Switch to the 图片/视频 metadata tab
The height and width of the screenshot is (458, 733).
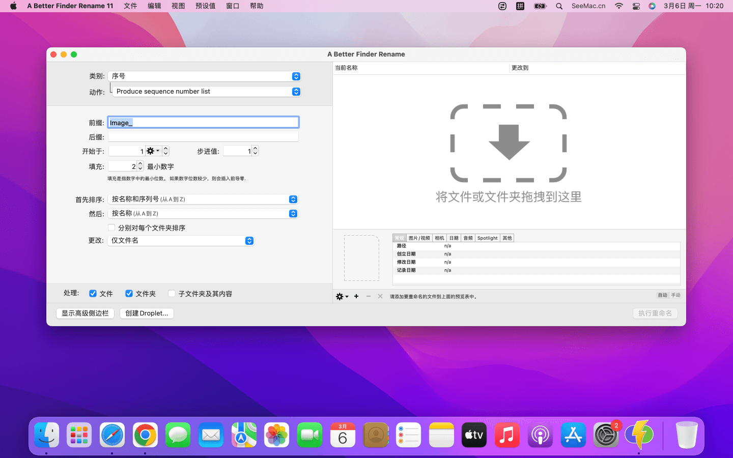click(x=419, y=238)
